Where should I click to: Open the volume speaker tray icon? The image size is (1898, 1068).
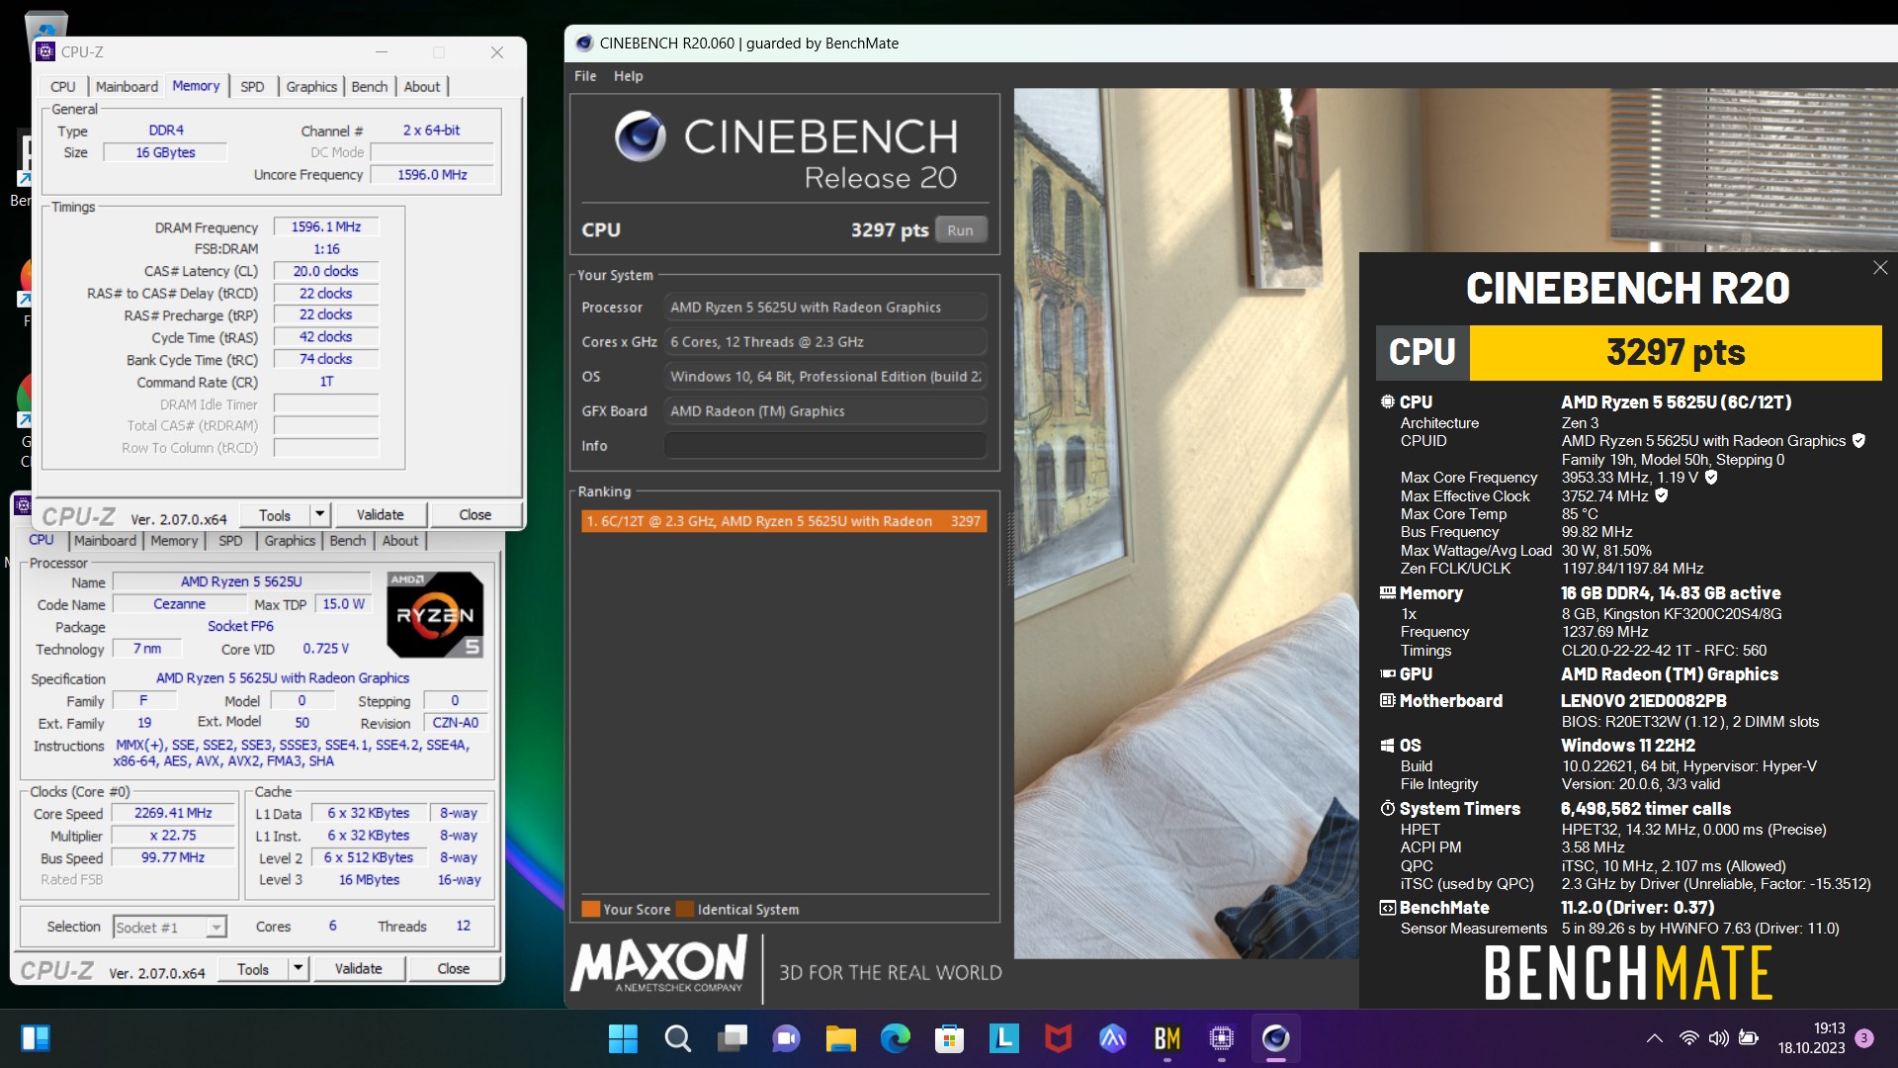pos(1719,1038)
